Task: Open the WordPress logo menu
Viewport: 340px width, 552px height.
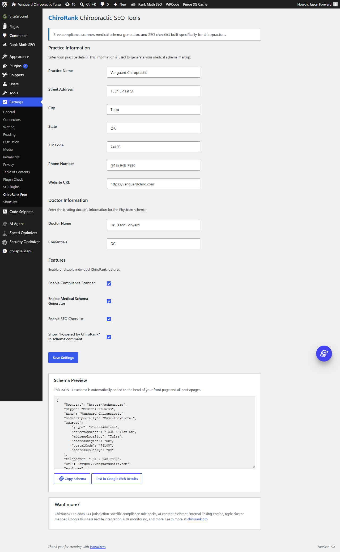Action: pyautogui.click(x=5, y=4)
